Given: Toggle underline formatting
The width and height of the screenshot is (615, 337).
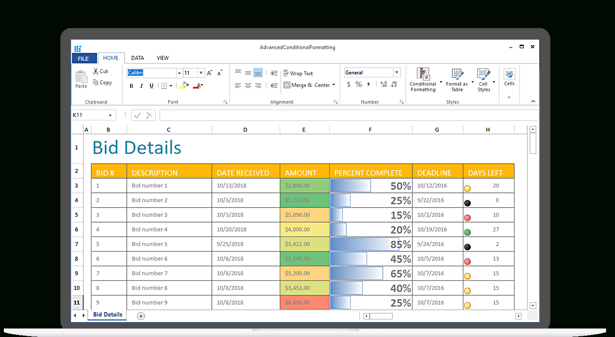Looking at the screenshot, I should click(x=151, y=86).
